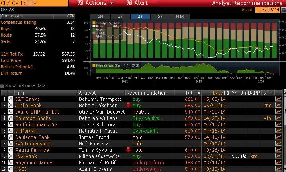Open report document icon for Raymond James
This screenshot has height=172, width=286.
point(11,163)
